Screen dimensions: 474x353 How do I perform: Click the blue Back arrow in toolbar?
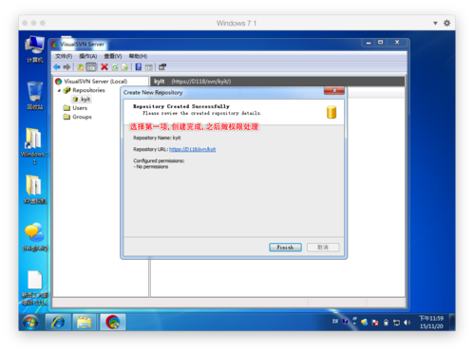(57, 67)
